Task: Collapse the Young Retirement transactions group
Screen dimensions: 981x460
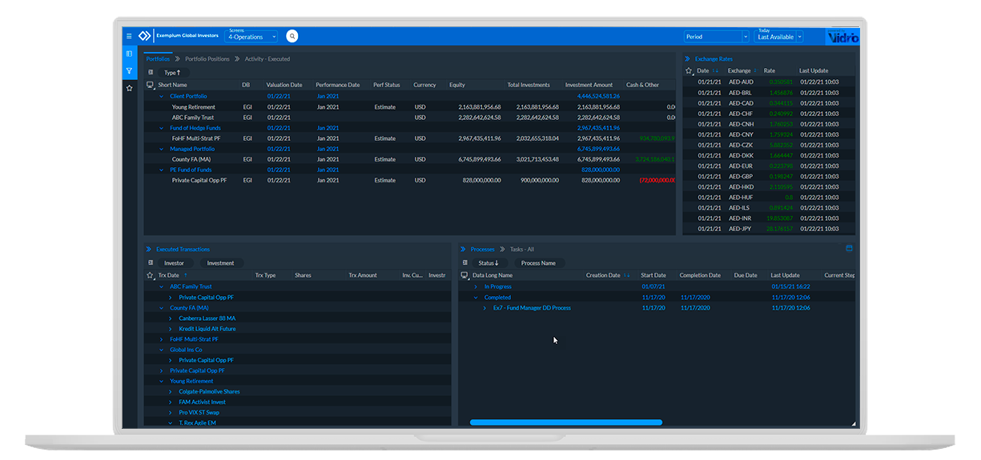Action: click(160, 382)
